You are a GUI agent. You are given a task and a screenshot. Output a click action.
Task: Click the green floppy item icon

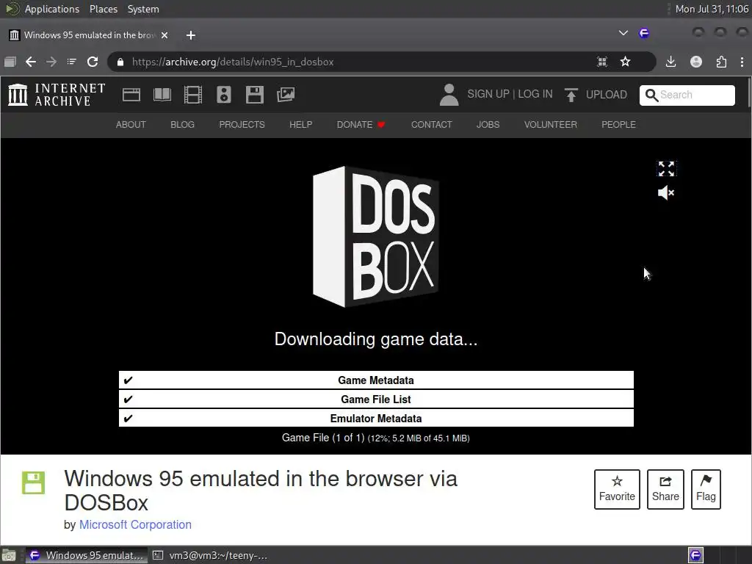coord(33,482)
